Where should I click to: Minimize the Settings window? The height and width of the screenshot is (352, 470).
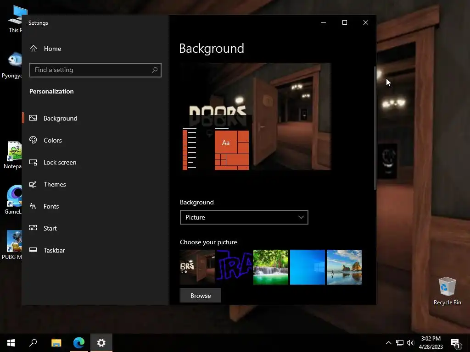(x=324, y=23)
